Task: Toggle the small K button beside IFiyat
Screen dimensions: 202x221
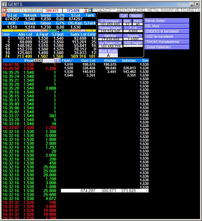Action: click(x=40, y=60)
